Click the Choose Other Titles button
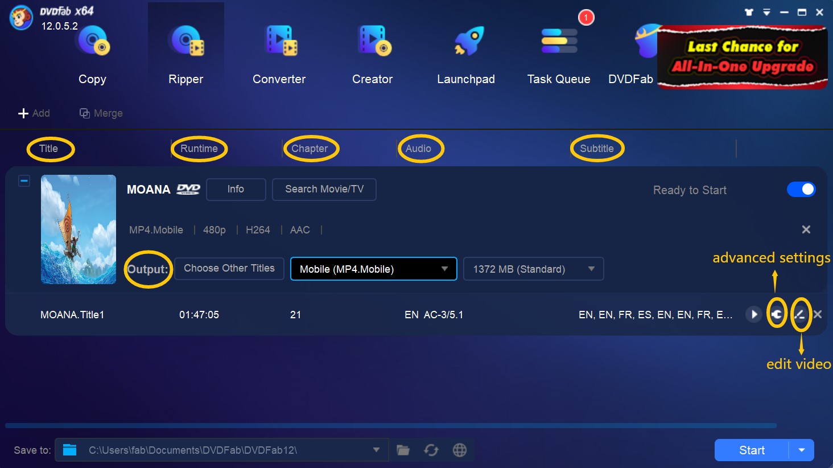The width and height of the screenshot is (833, 468). coord(229,269)
